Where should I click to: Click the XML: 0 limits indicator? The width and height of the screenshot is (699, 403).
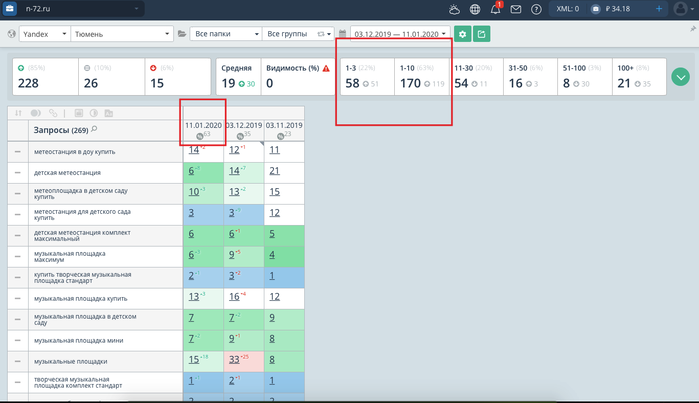click(568, 9)
